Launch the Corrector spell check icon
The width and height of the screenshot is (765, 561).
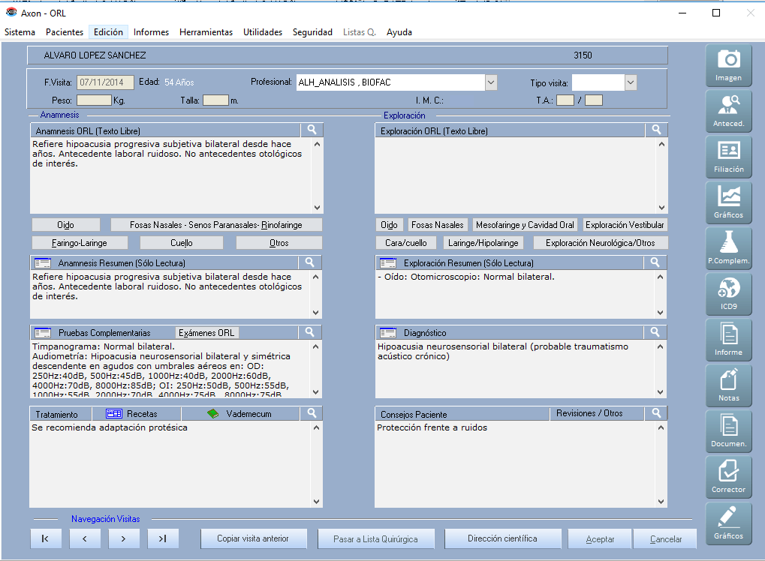point(728,477)
